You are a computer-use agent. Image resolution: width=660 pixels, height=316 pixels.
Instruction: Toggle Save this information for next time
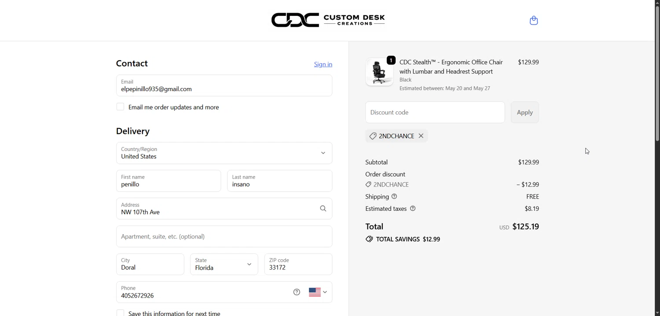click(120, 313)
